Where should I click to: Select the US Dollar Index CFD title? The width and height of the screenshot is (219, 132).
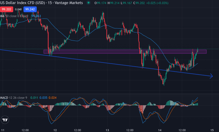[x=41, y=3]
